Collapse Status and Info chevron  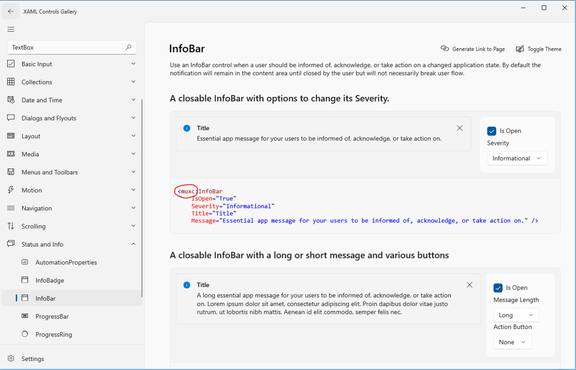[x=133, y=244]
